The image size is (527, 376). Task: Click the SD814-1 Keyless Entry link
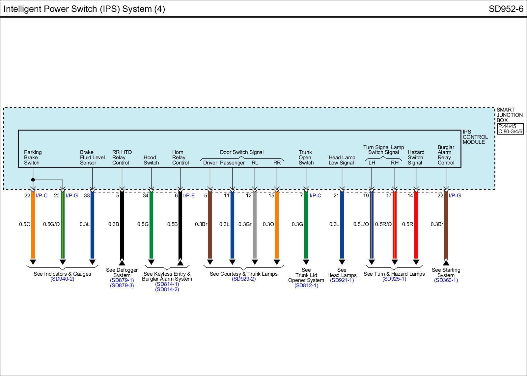(x=167, y=284)
